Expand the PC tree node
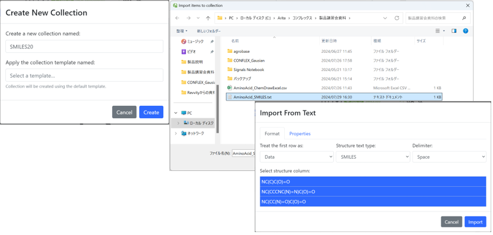 (x=176, y=113)
